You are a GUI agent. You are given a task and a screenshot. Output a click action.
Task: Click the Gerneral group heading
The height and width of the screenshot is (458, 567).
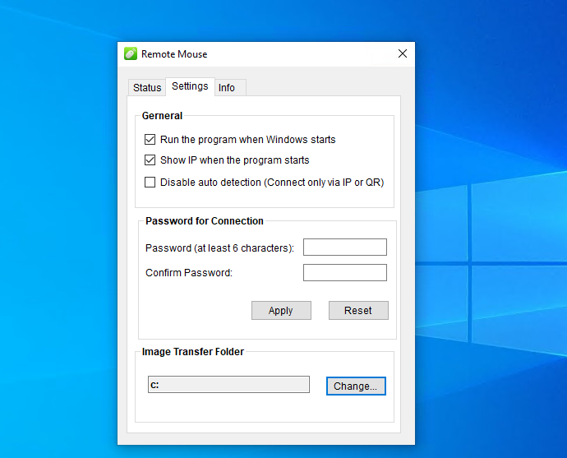pos(162,116)
